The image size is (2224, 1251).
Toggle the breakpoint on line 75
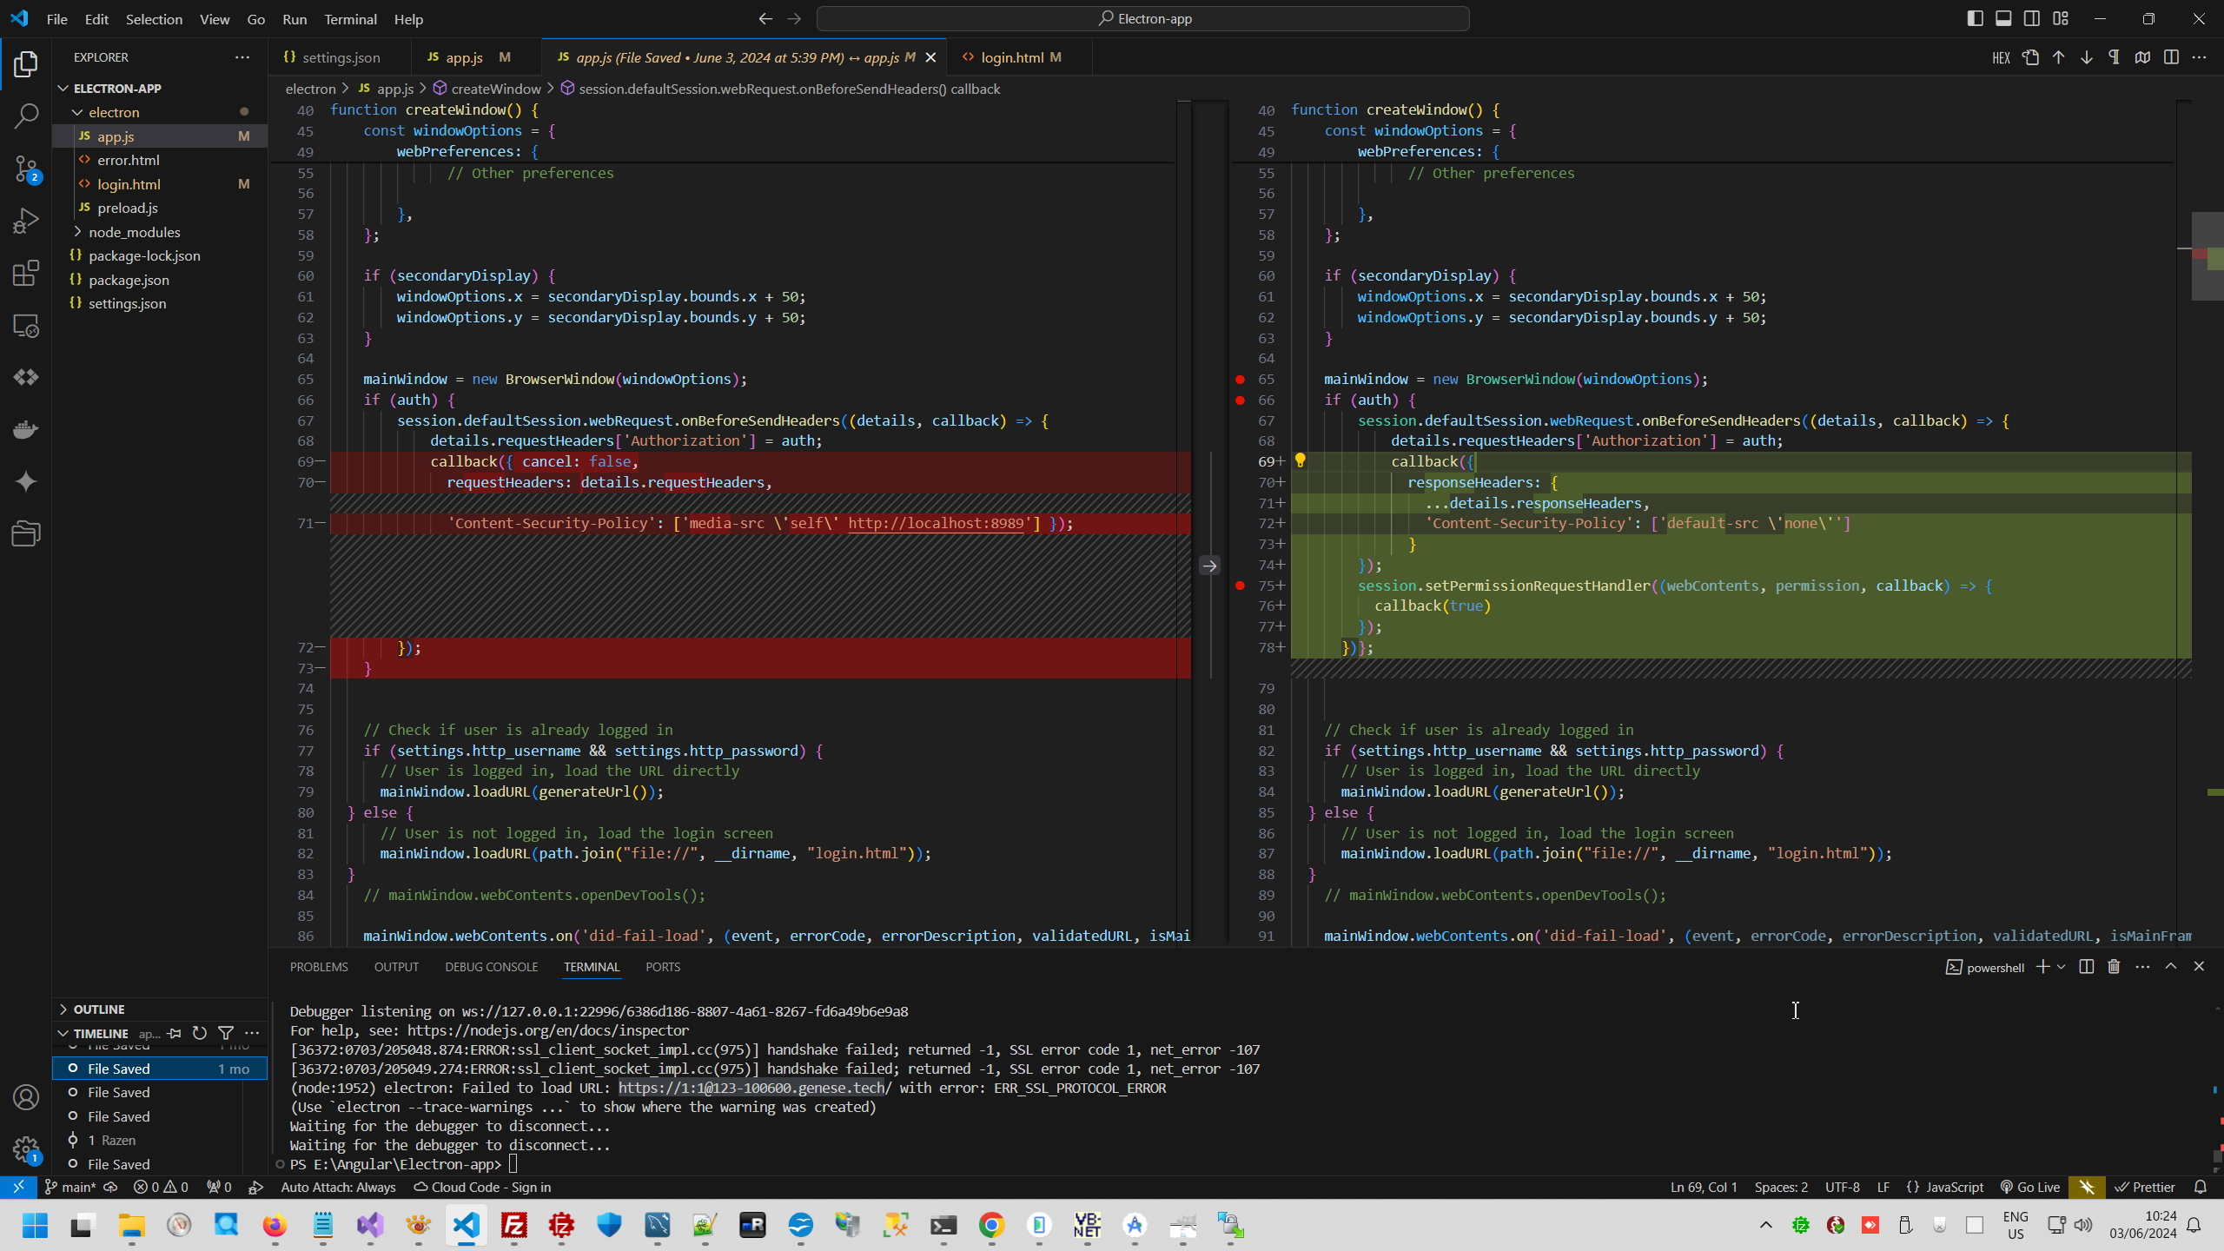pos(1240,586)
